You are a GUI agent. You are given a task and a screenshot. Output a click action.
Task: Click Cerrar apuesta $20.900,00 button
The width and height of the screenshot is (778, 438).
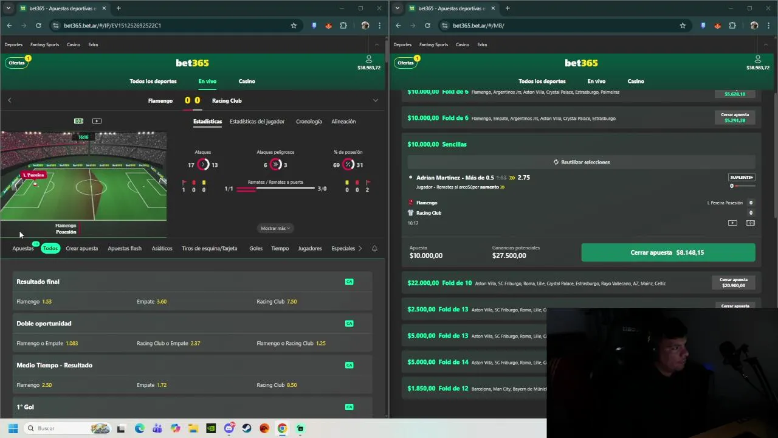tap(734, 282)
